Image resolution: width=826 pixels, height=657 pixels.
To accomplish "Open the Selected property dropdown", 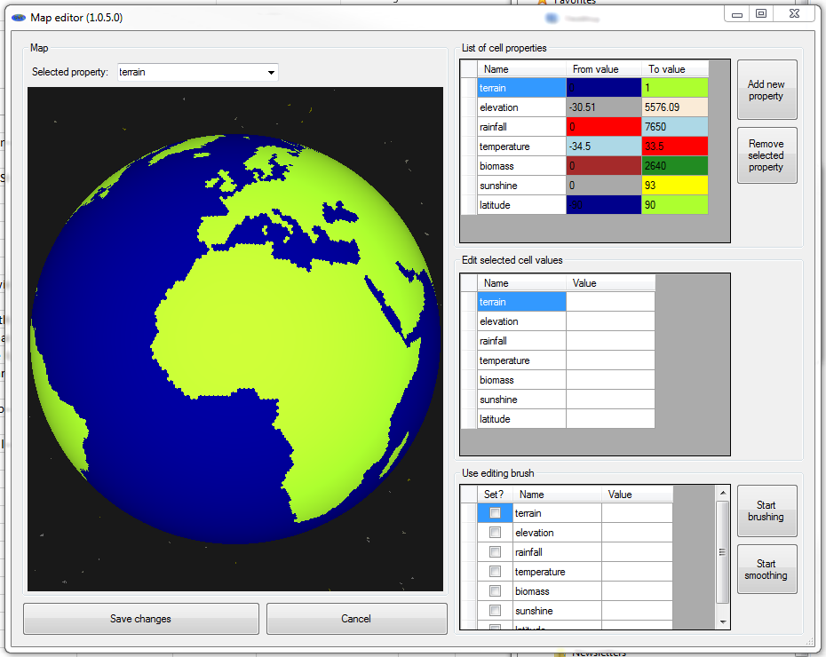I will click(271, 73).
